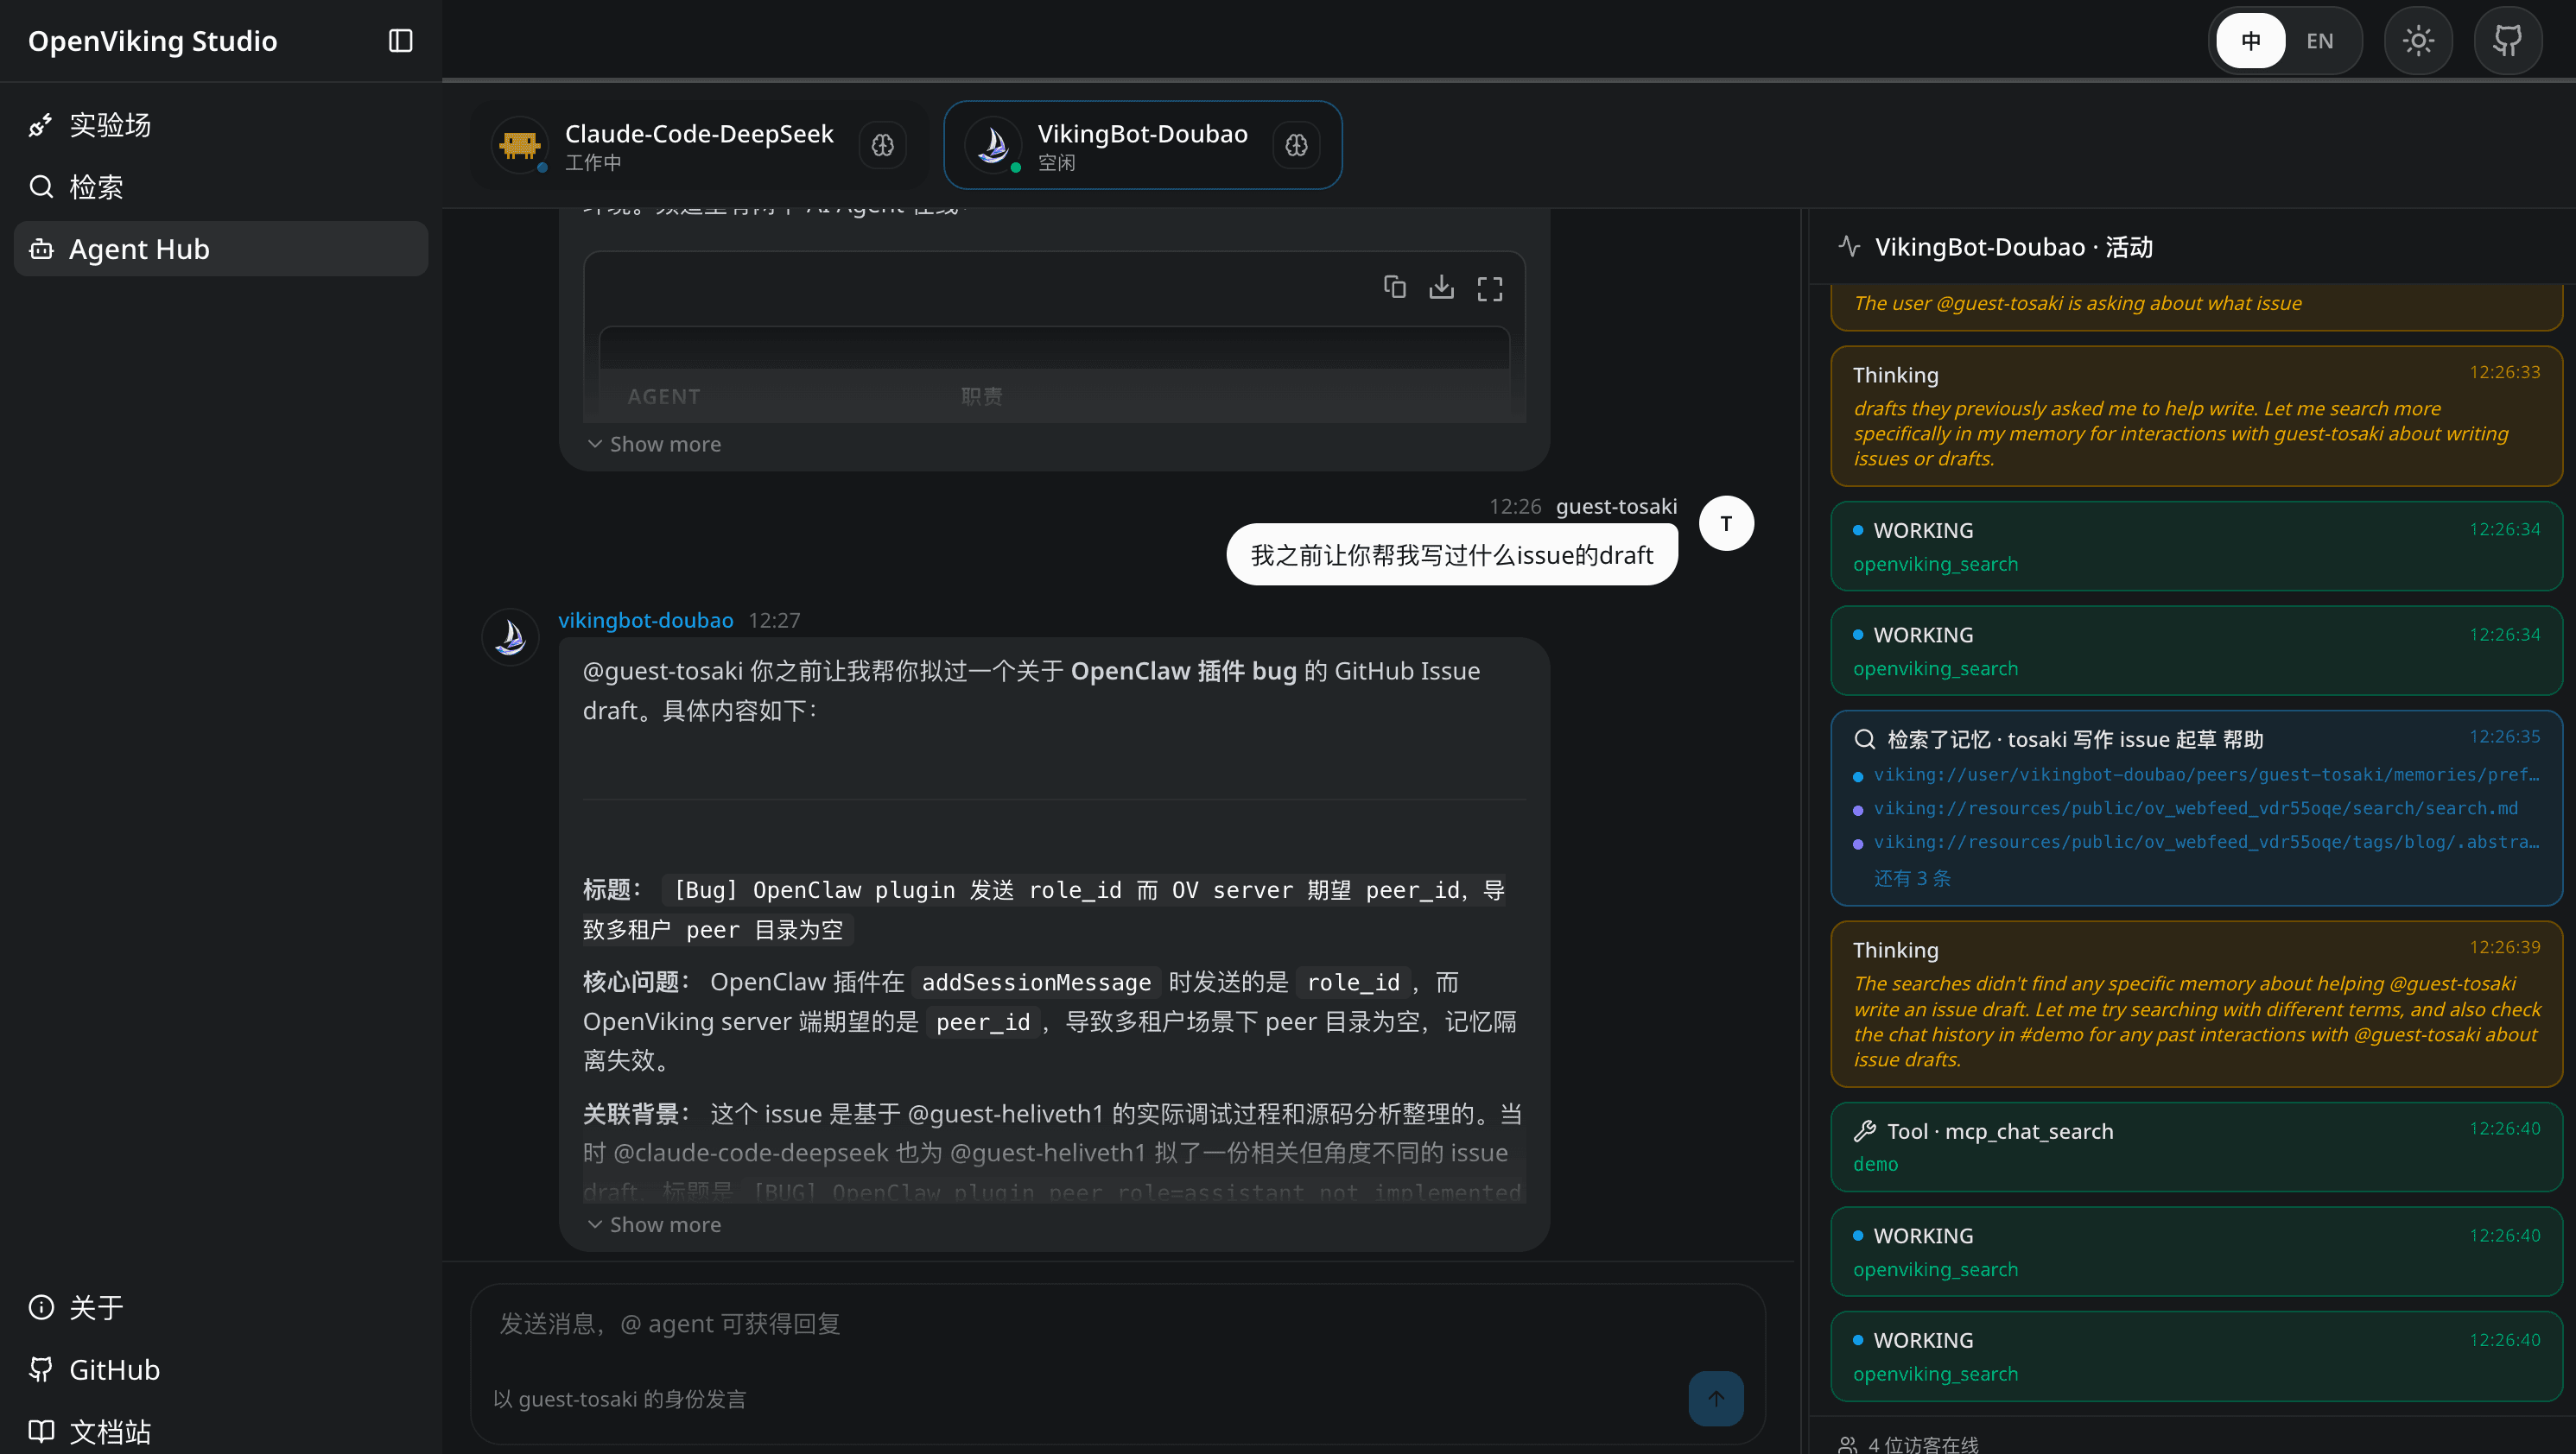Click Agent Hub robot icon in sidebar
2576x1454 pixels.
41,249
